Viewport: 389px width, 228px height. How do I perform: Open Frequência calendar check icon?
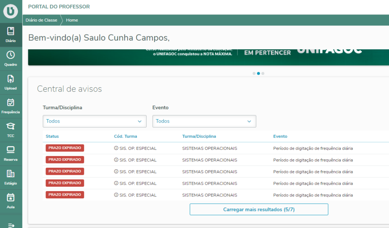(11, 103)
